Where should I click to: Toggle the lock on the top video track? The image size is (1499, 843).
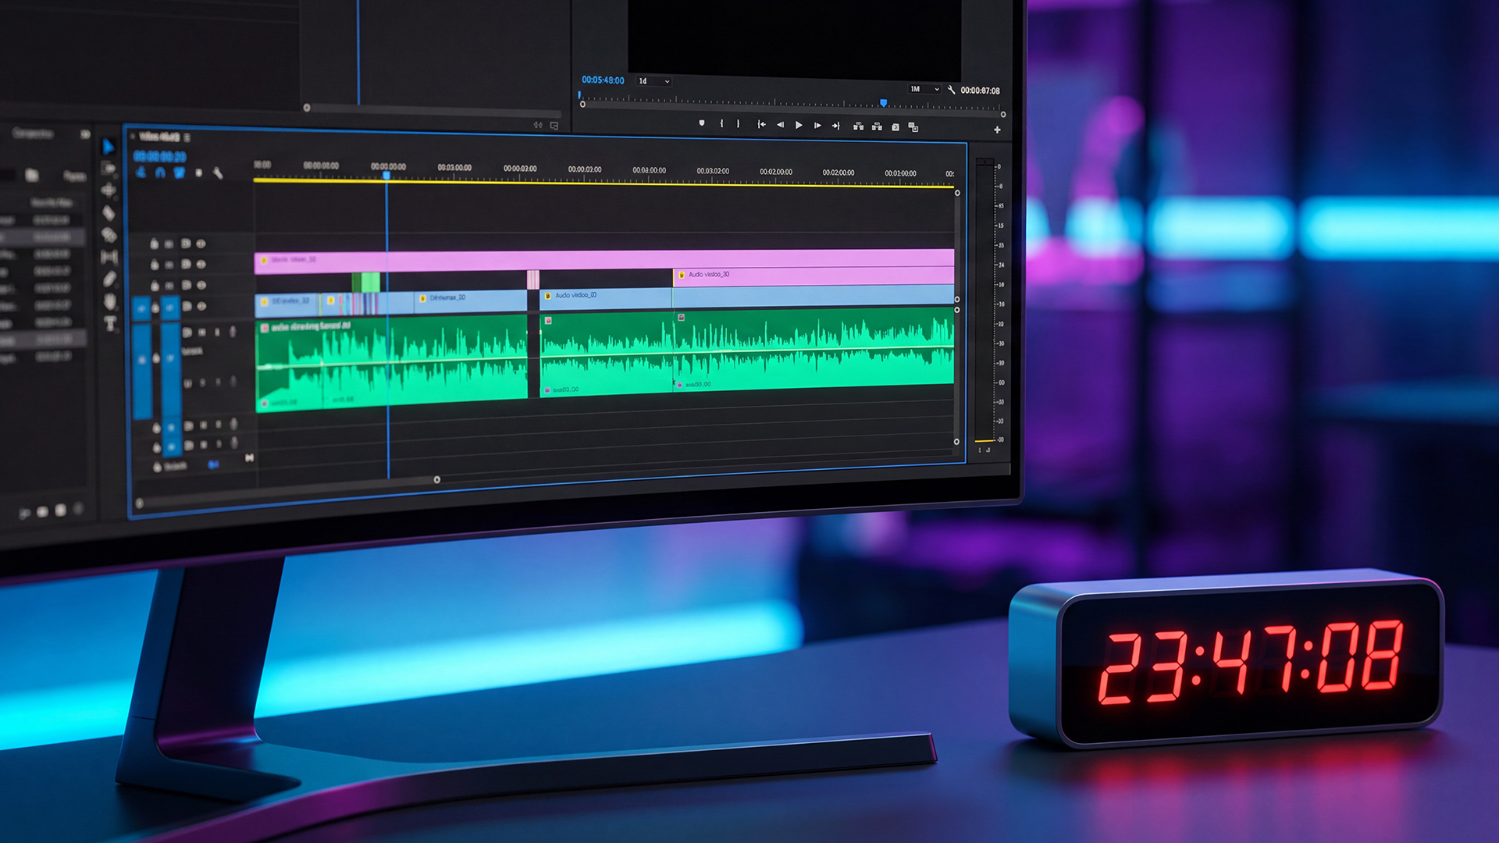click(155, 244)
